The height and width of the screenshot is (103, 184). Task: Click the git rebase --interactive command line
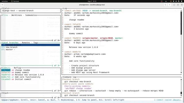coord(114,91)
